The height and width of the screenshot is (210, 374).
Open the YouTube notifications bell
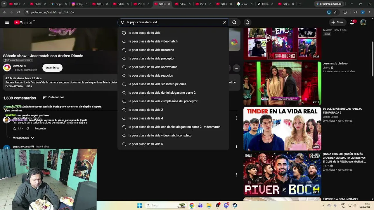pyautogui.click(x=352, y=22)
